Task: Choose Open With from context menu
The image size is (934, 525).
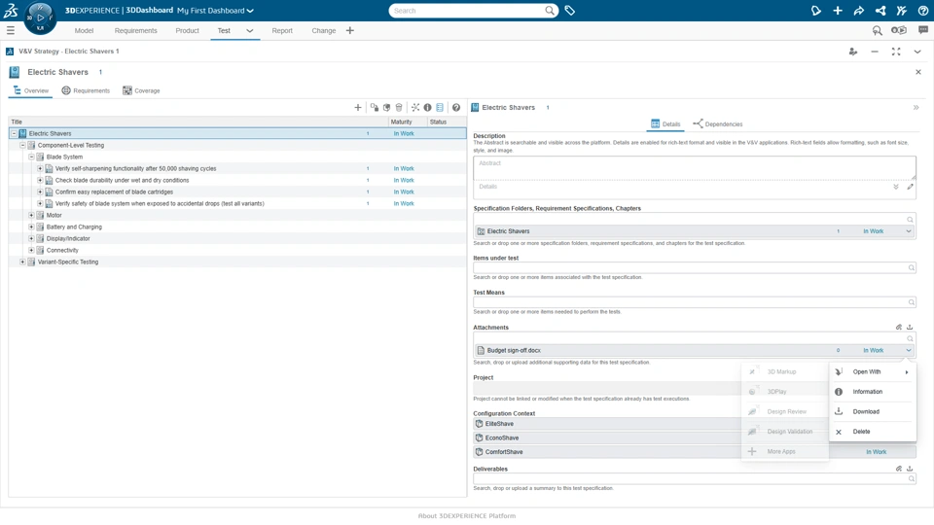Action: click(873, 372)
